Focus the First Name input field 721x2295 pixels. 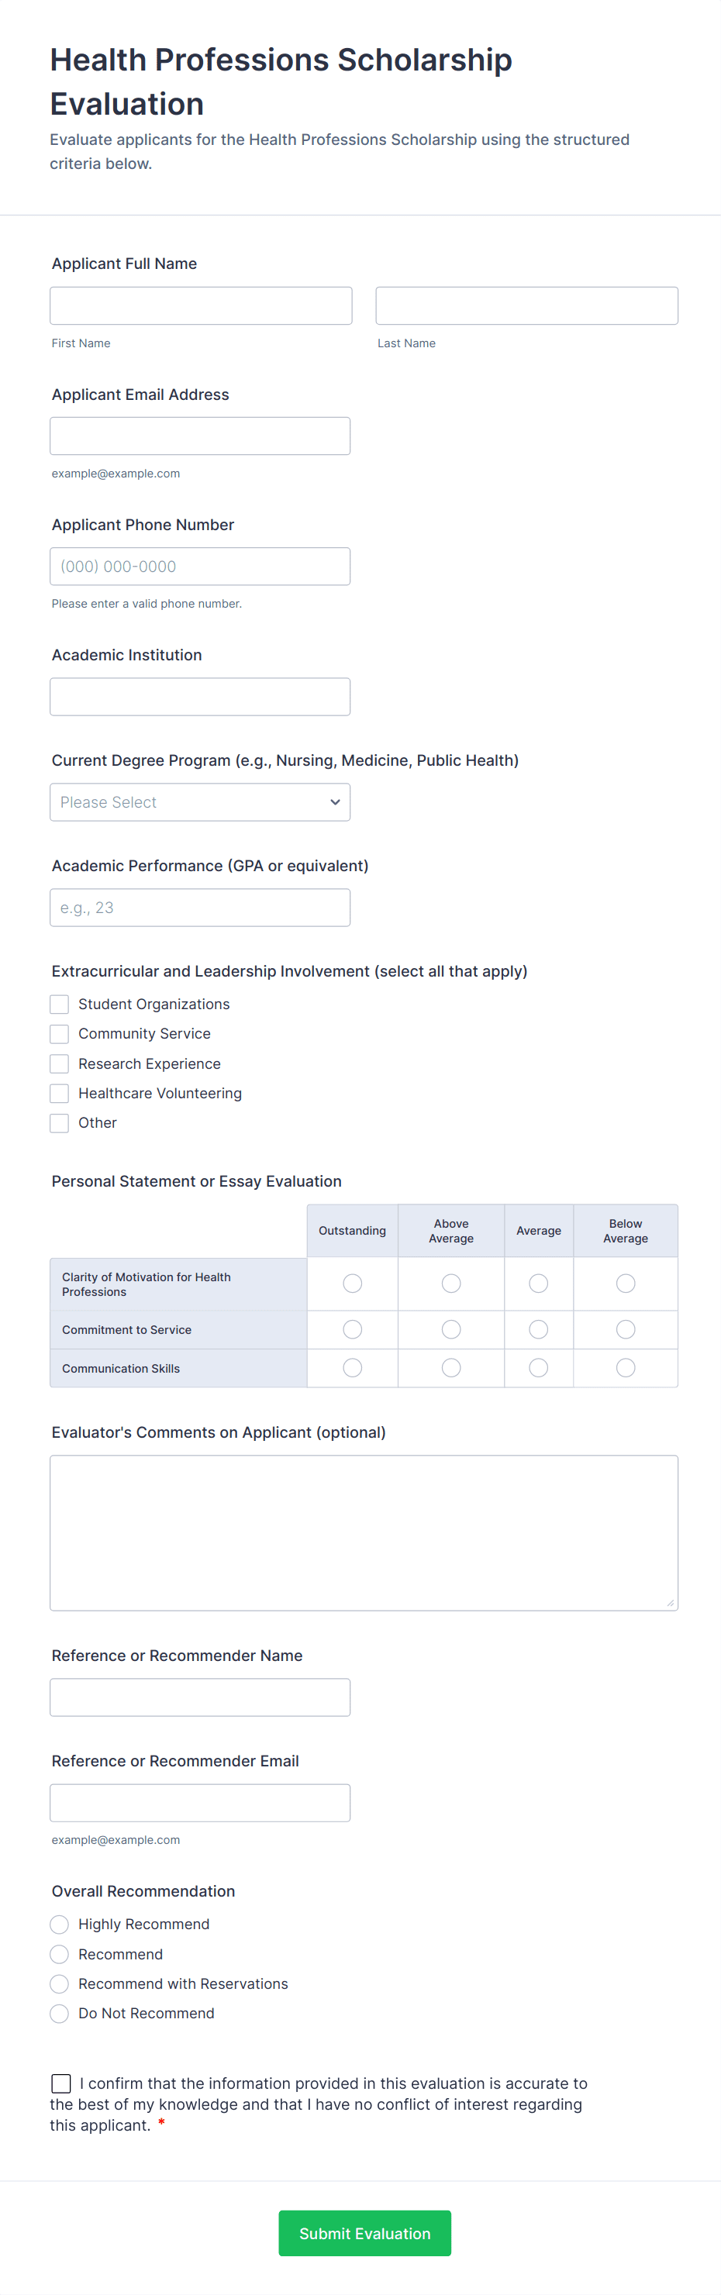201,305
